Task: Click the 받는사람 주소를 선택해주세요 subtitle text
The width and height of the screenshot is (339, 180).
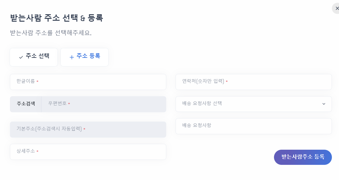Action: [51, 33]
